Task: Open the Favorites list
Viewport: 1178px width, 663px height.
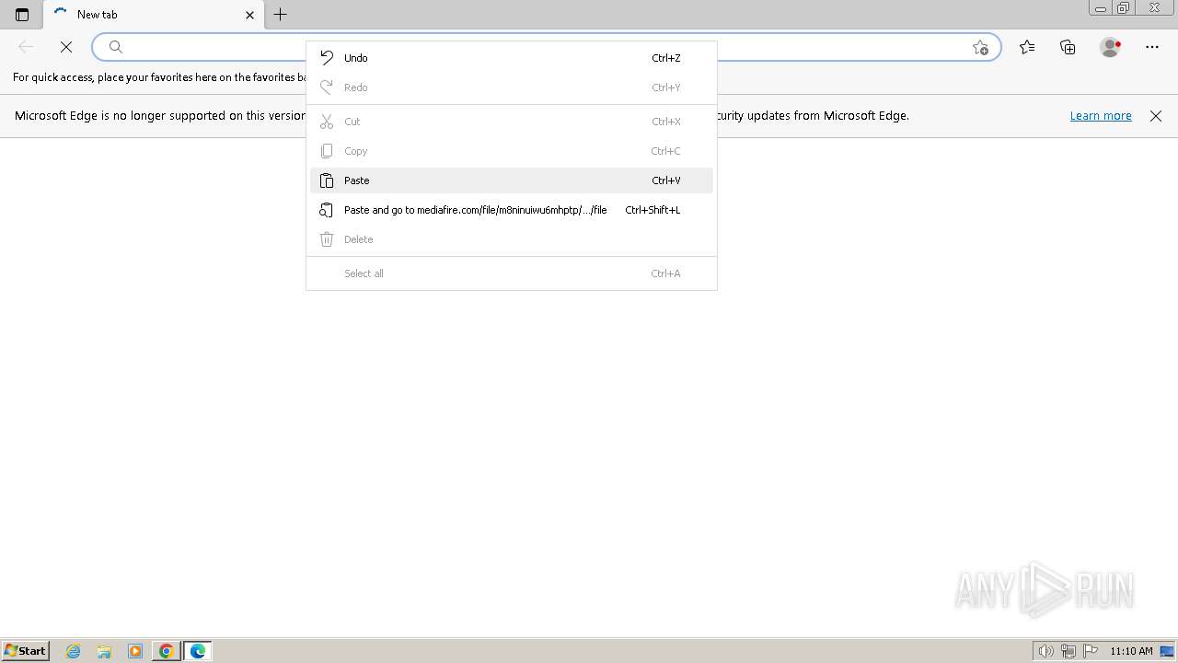Action: [x=1027, y=47]
